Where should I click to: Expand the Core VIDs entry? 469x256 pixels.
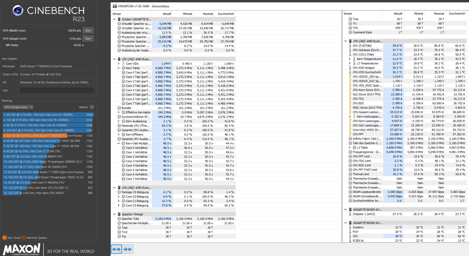pos(118,63)
